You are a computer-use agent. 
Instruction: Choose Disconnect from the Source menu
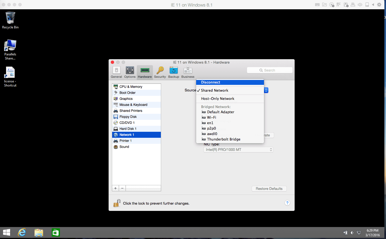pyautogui.click(x=230, y=82)
